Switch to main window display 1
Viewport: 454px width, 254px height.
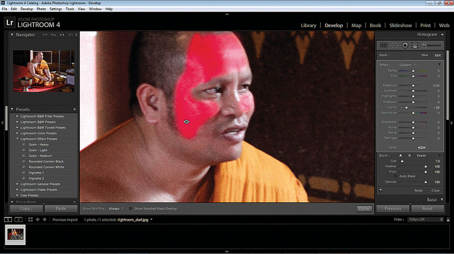pyautogui.click(x=8, y=220)
